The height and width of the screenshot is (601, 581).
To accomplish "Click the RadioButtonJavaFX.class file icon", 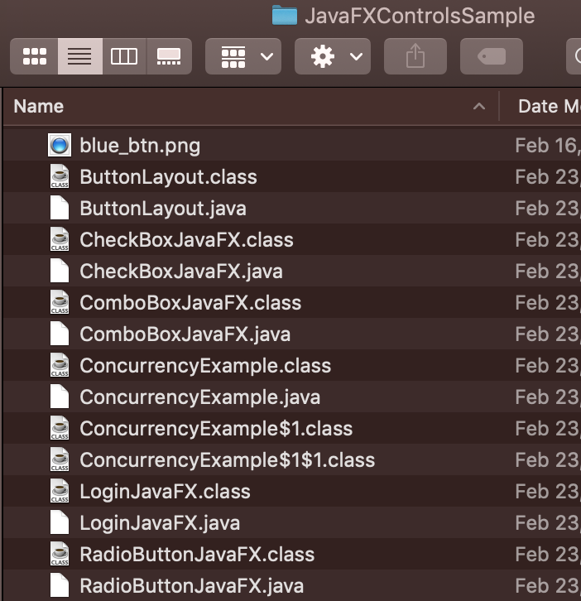I will (60, 554).
